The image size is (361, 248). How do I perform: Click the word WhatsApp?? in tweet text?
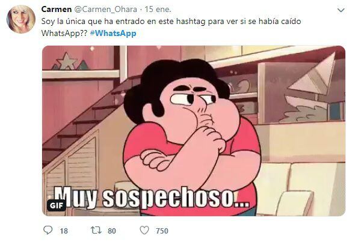[64, 33]
